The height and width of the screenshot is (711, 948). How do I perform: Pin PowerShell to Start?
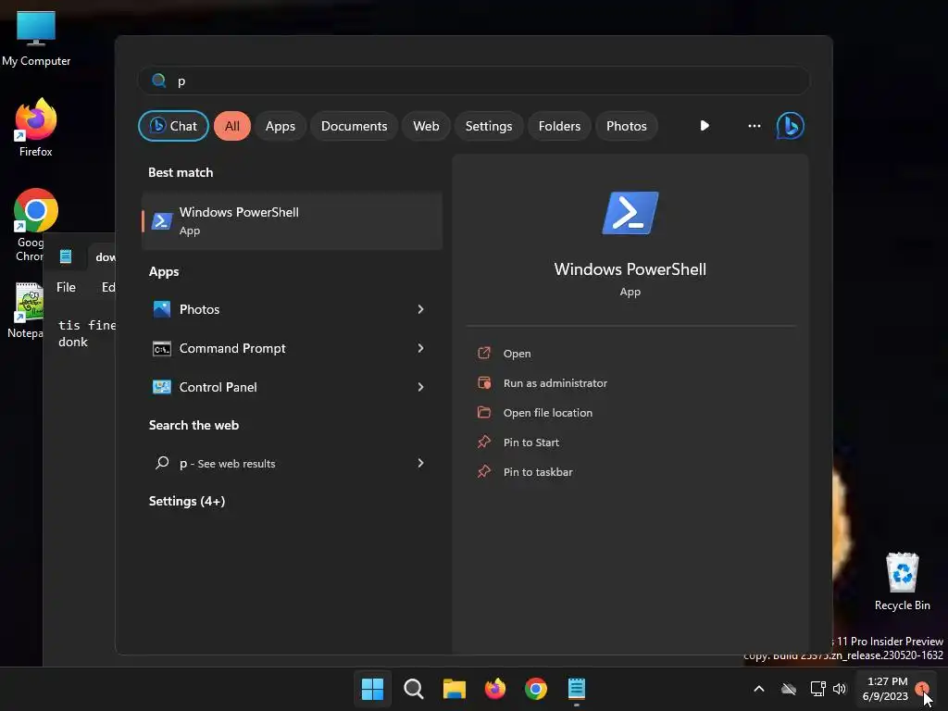[530, 443]
